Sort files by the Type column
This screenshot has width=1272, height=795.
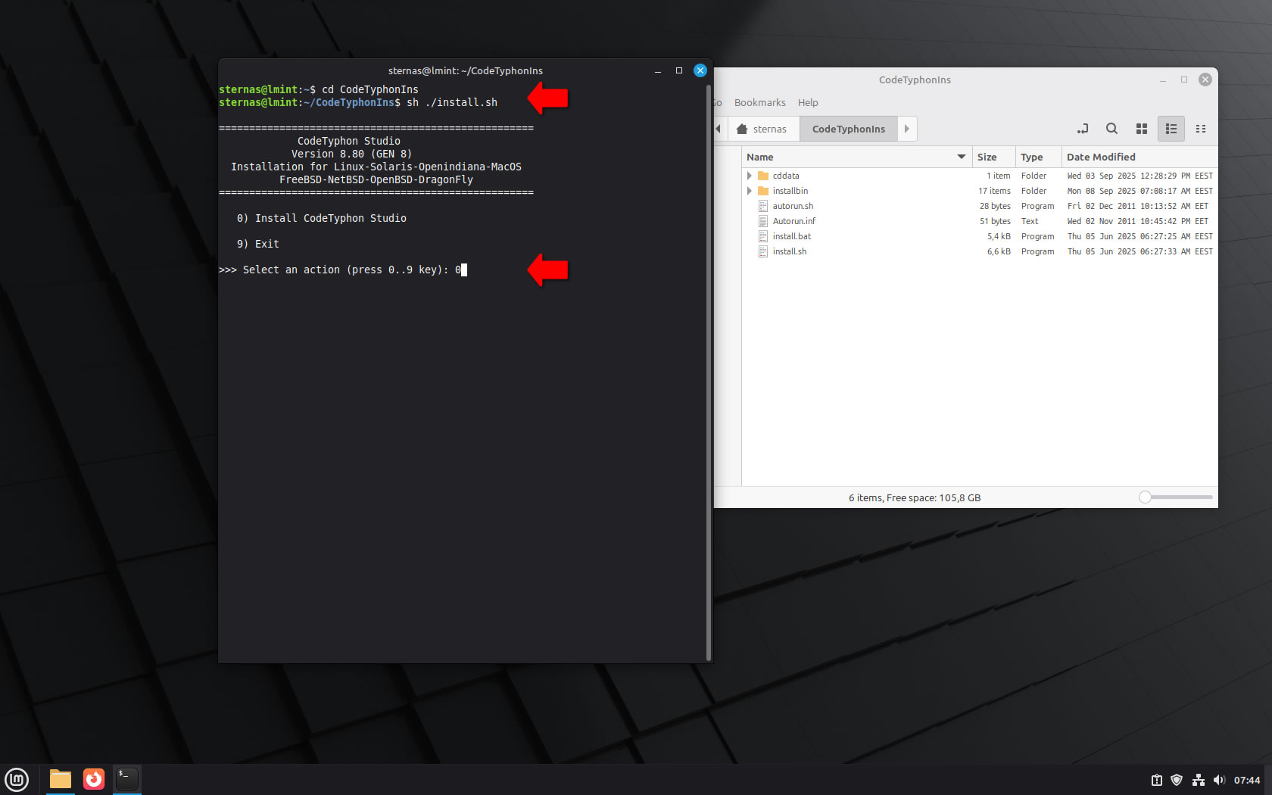click(x=1038, y=157)
